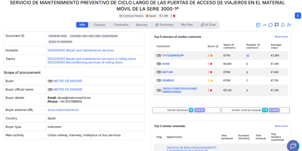302x151 pixels.
Task: Open the edit note icon
Action: pos(258,25)
